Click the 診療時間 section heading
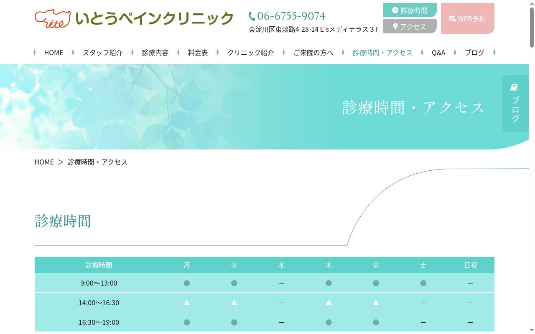This screenshot has width=535, height=334. point(63,221)
